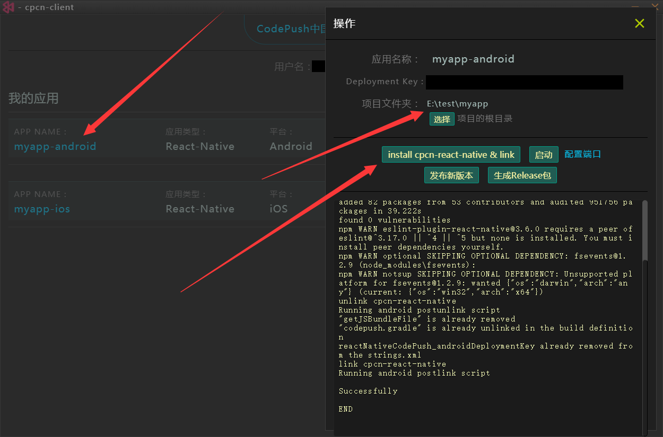663x437 pixels.
Task: Open the 配置端口 link
Action: point(582,154)
